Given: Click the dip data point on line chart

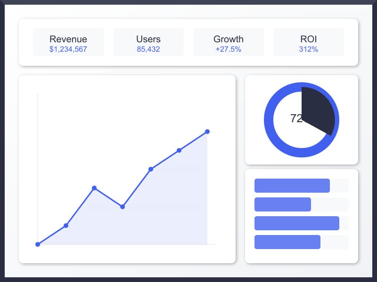Looking at the screenshot, I should tap(123, 207).
